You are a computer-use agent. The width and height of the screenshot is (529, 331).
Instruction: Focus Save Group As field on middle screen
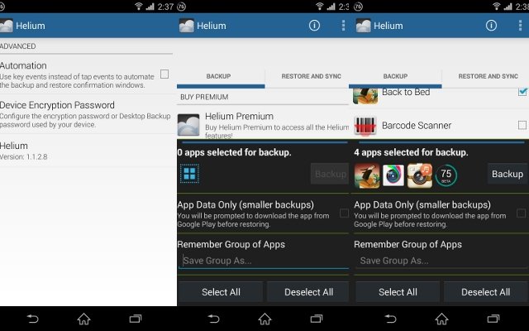click(264, 261)
